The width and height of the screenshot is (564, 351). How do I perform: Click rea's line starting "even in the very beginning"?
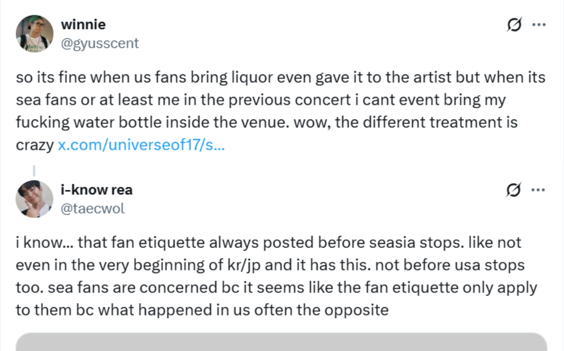[x=270, y=265]
